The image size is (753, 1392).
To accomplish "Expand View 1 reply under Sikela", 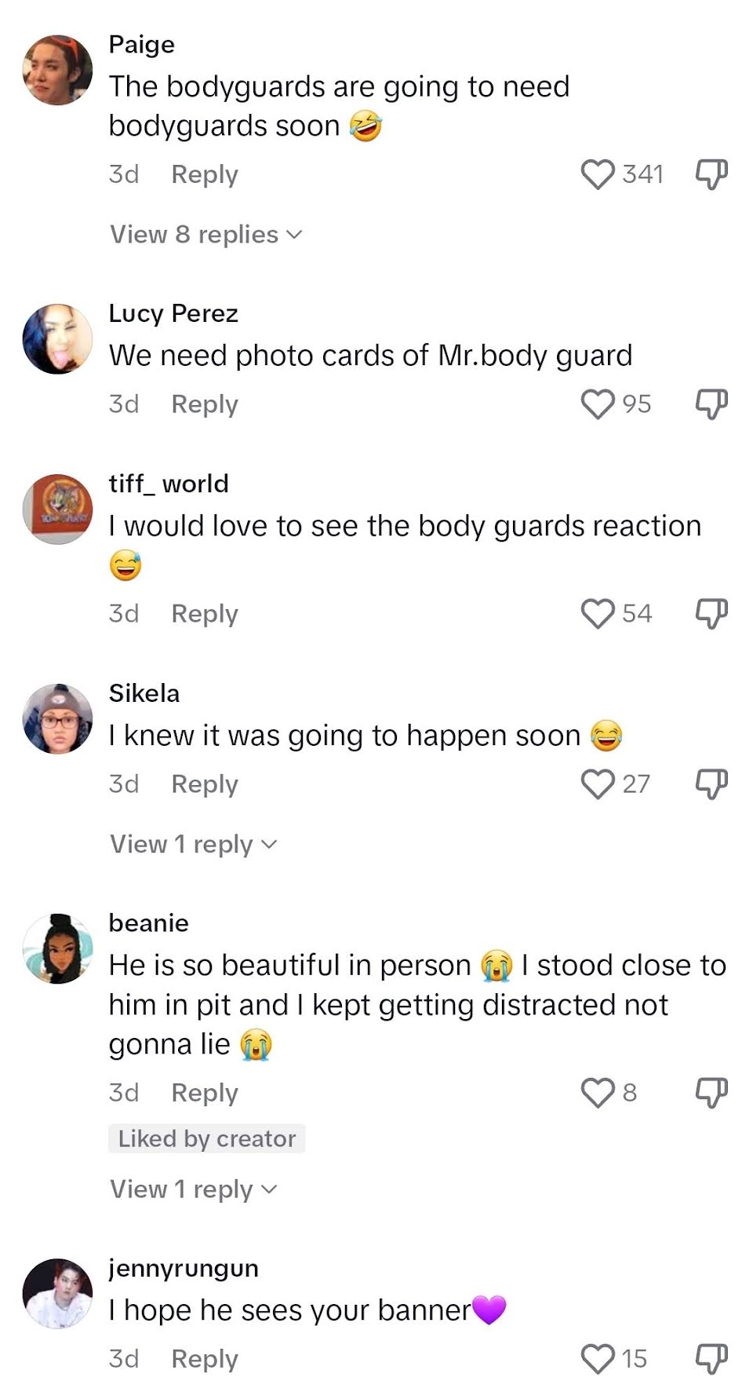I will [194, 845].
